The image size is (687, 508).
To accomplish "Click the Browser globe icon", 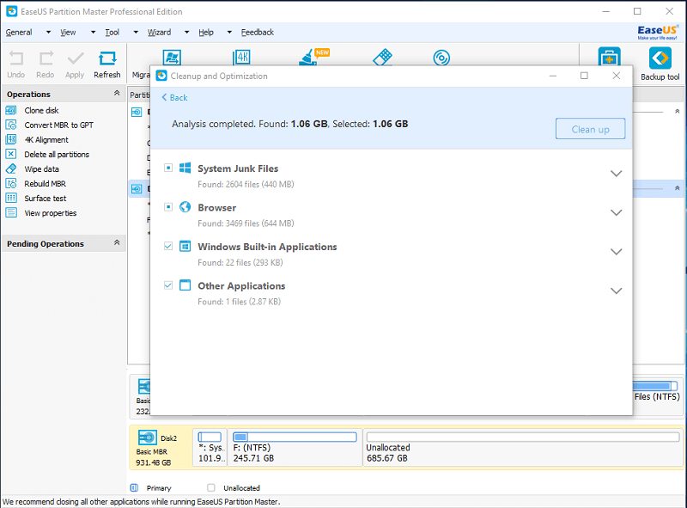I will click(x=185, y=206).
